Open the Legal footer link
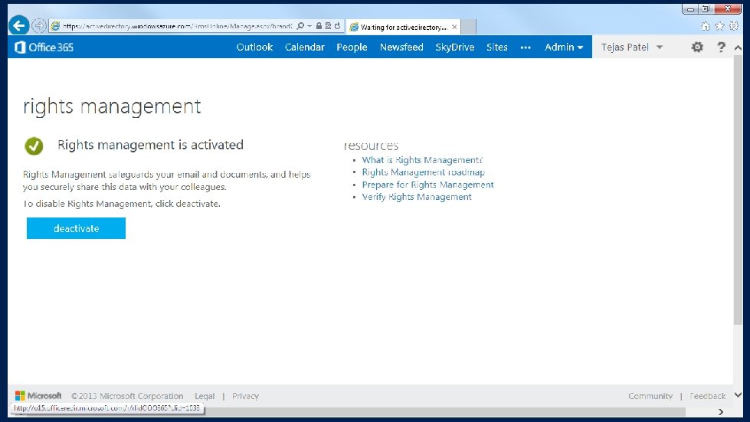Viewport: 750px width, 422px height. click(x=205, y=396)
